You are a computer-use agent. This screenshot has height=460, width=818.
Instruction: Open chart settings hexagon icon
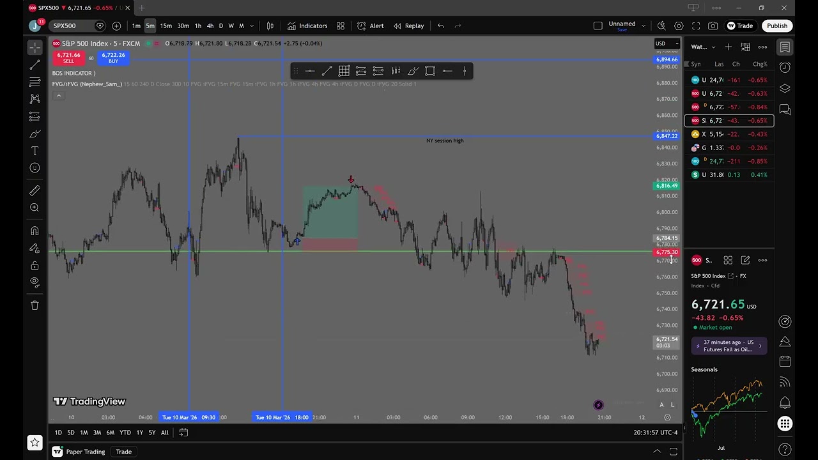click(679, 26)
